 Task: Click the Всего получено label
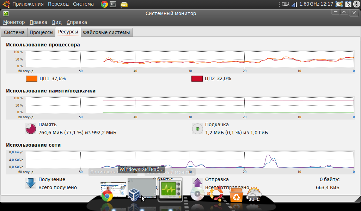(57, 187)
